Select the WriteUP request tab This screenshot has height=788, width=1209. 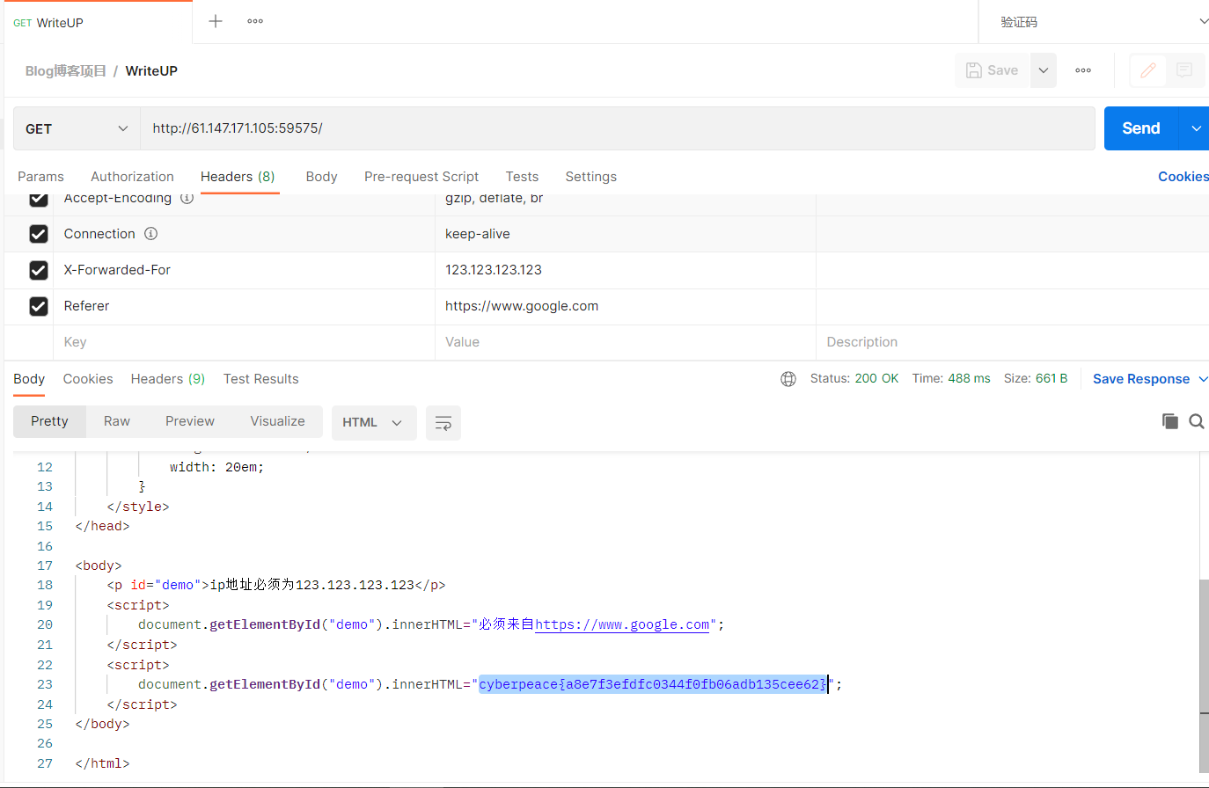pos(97,22)
